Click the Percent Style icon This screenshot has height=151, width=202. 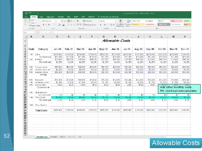coord(105,25)
